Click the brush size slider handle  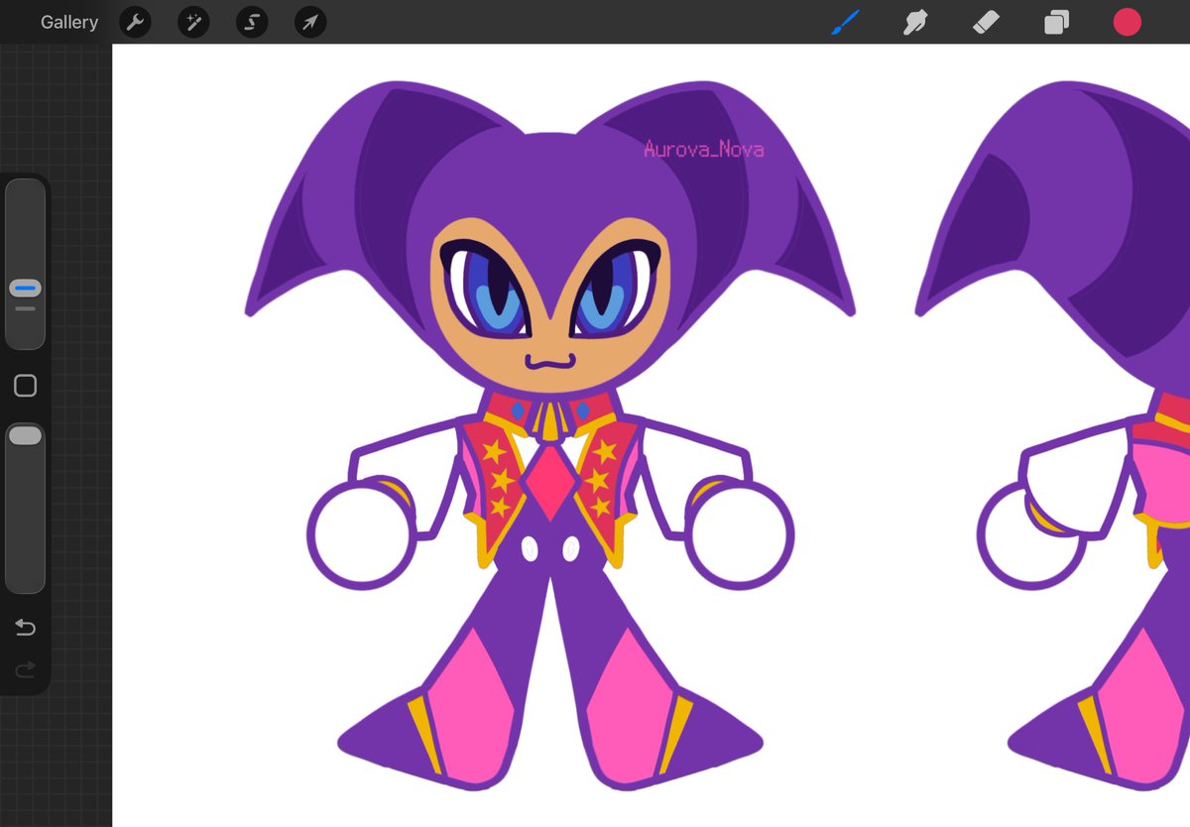point(26,289)
